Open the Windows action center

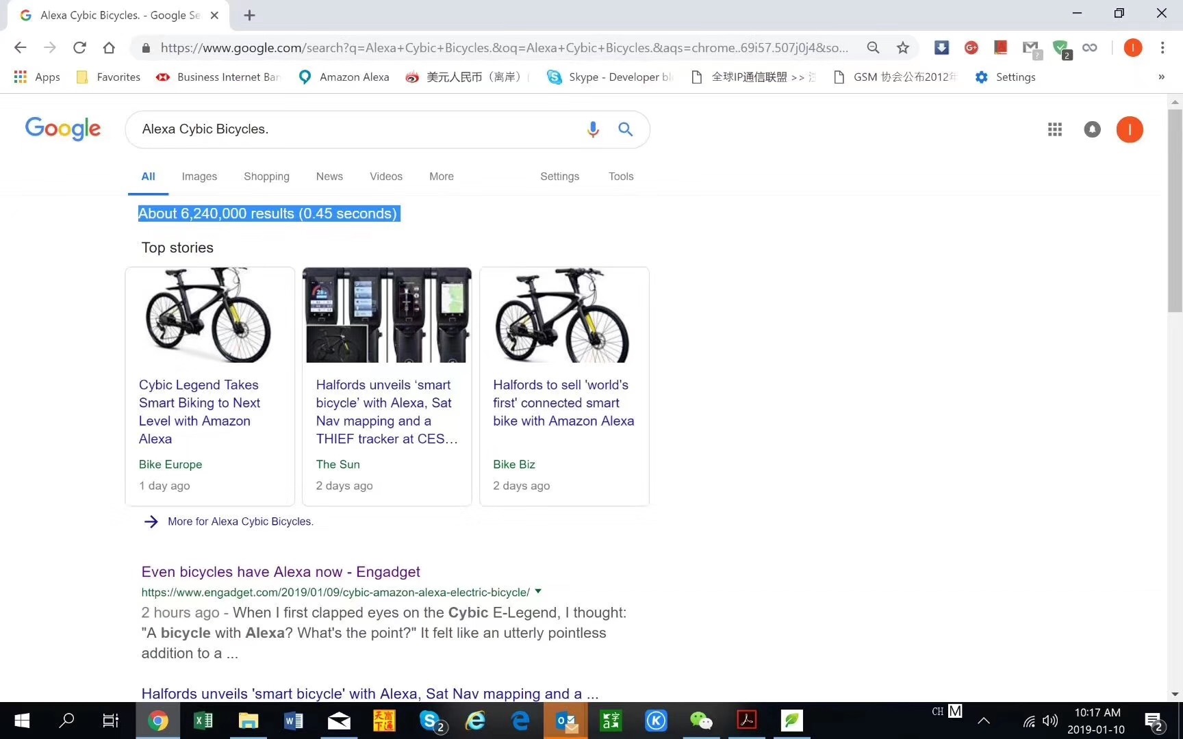(x=1155, y=721)
